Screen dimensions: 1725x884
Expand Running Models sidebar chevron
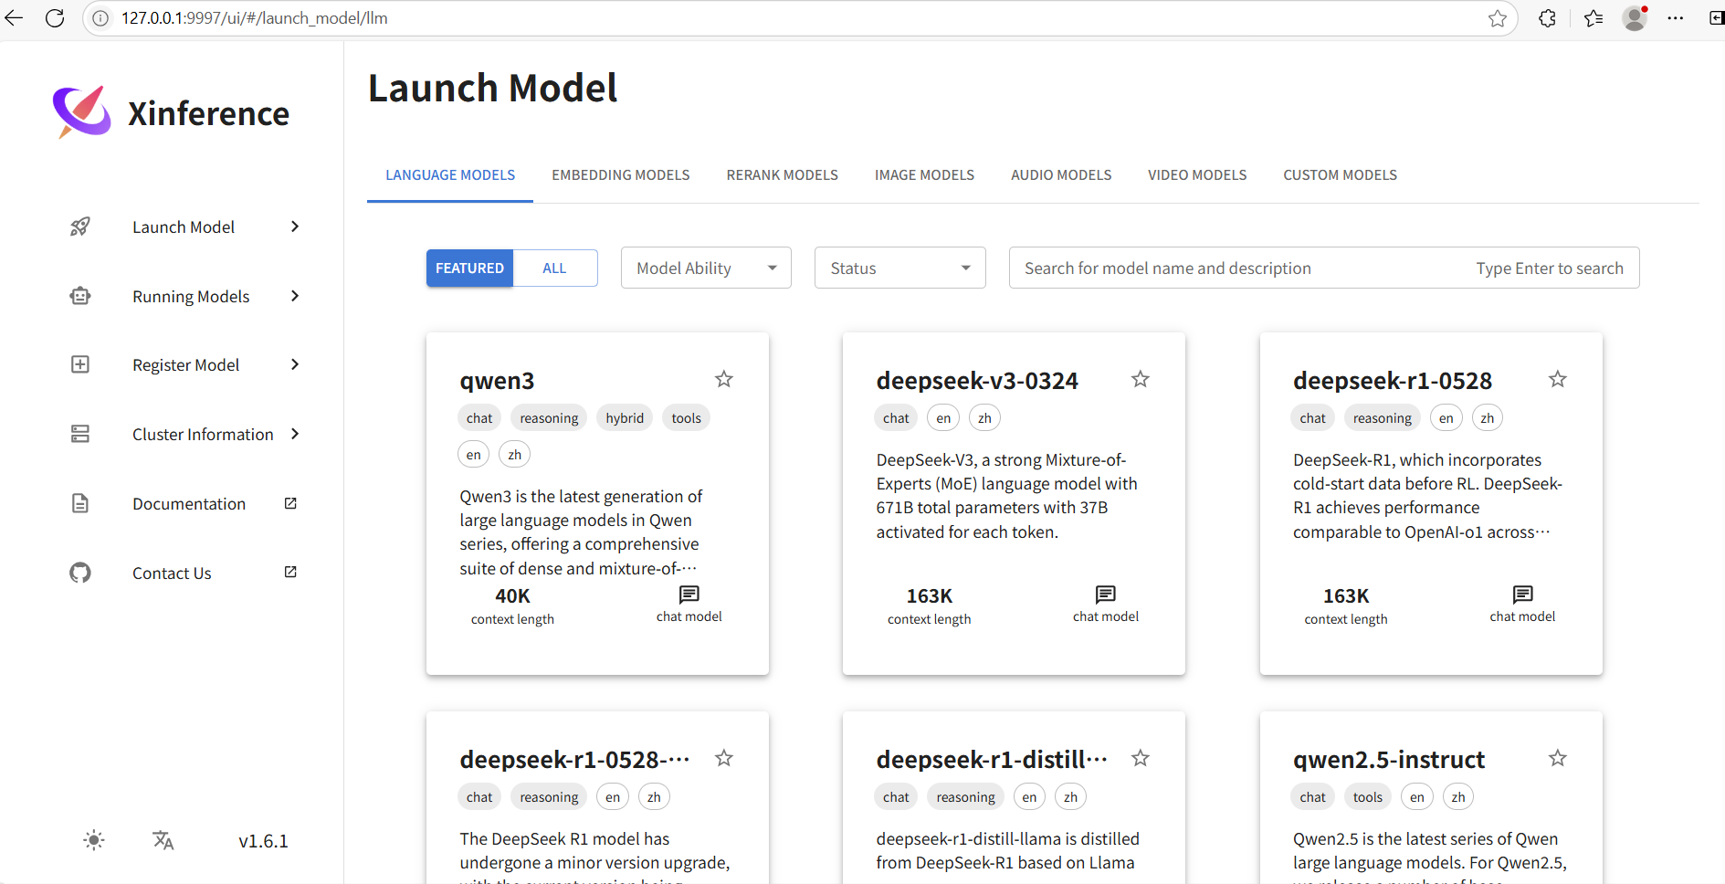(x=295, y=296)
